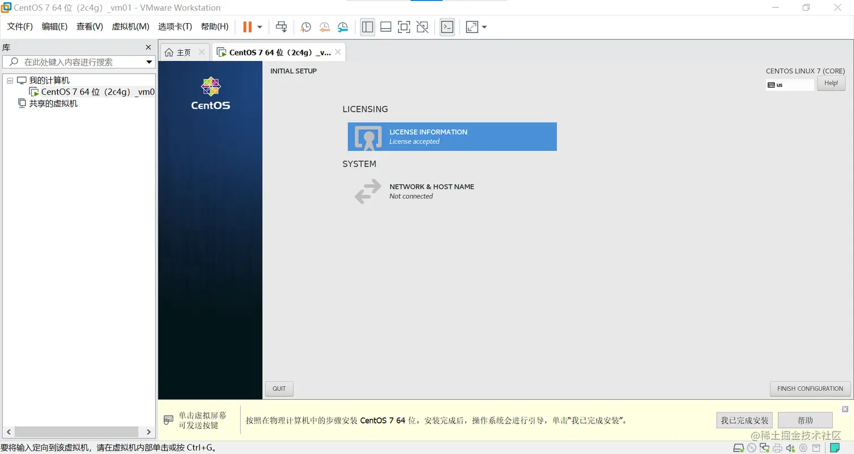Click the keyboard icon in hint bar

(168, 420)
